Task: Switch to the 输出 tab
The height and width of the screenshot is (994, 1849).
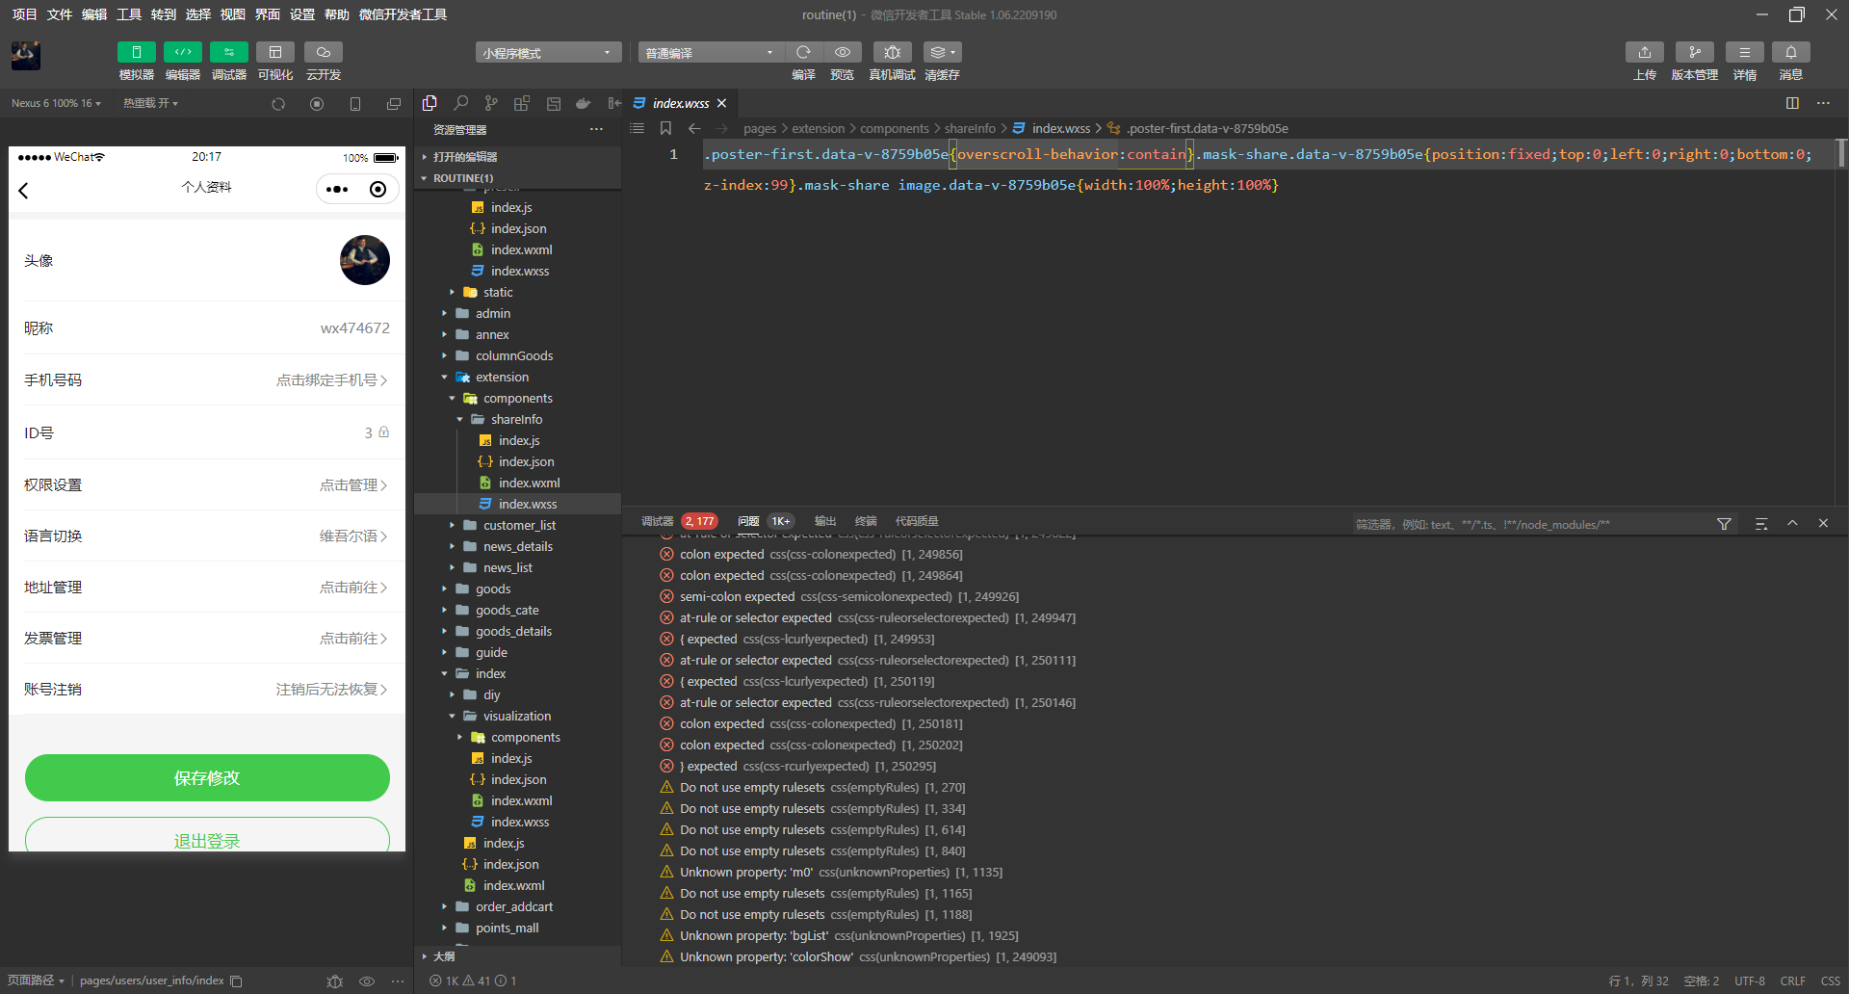Action: click(x=825, y=521)
